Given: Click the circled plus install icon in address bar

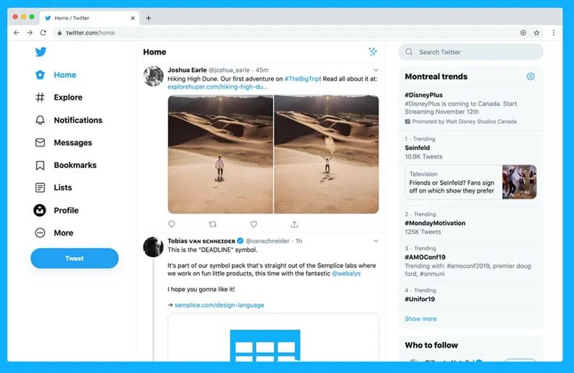Looking at the screenshot, I should [523, 32].
